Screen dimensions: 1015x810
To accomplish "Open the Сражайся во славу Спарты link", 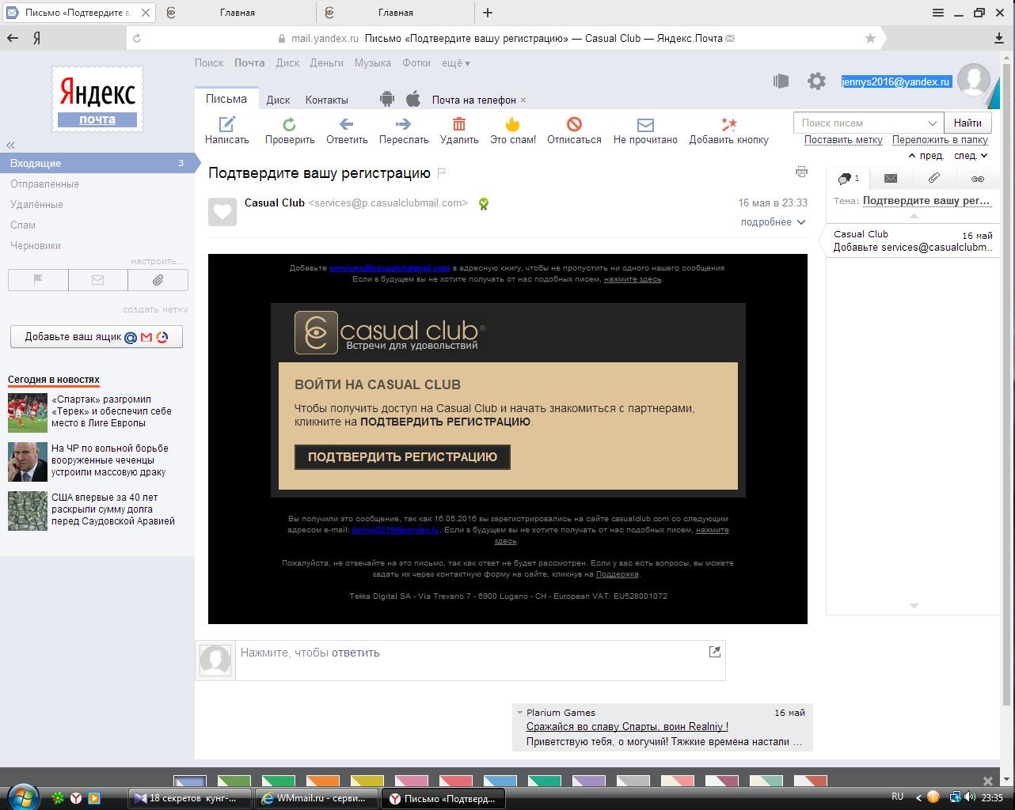I will pyautogui.click(x=627, y=726).
